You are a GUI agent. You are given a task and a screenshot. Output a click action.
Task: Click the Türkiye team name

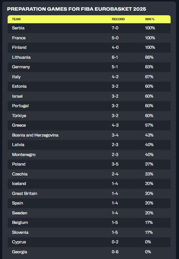(19, 116)
